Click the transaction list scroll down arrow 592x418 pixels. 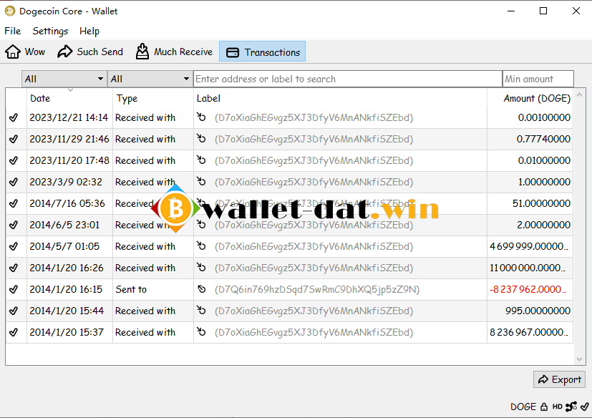click(580, 359)
